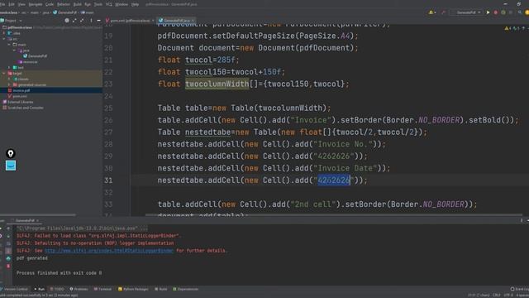Hide the Project tool window with minus icon
Viewport: 529px width, 298px height.
(x=98, y=21)
